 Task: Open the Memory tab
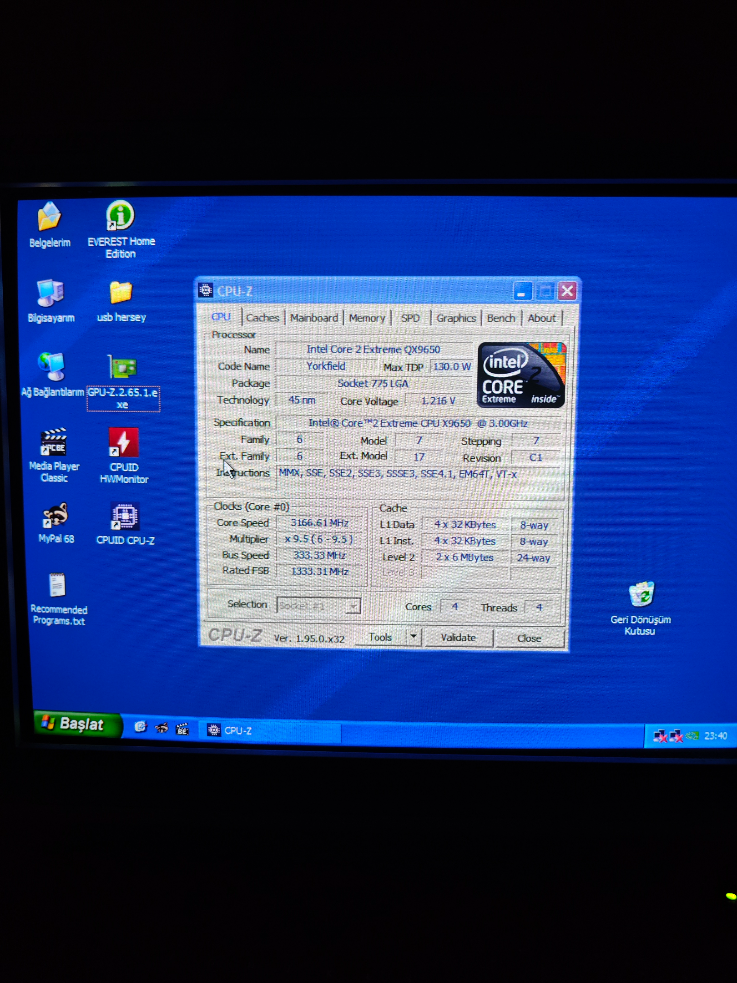[367, 318]
